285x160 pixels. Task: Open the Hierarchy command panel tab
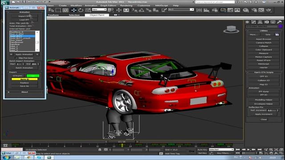[x=260, y=22]
